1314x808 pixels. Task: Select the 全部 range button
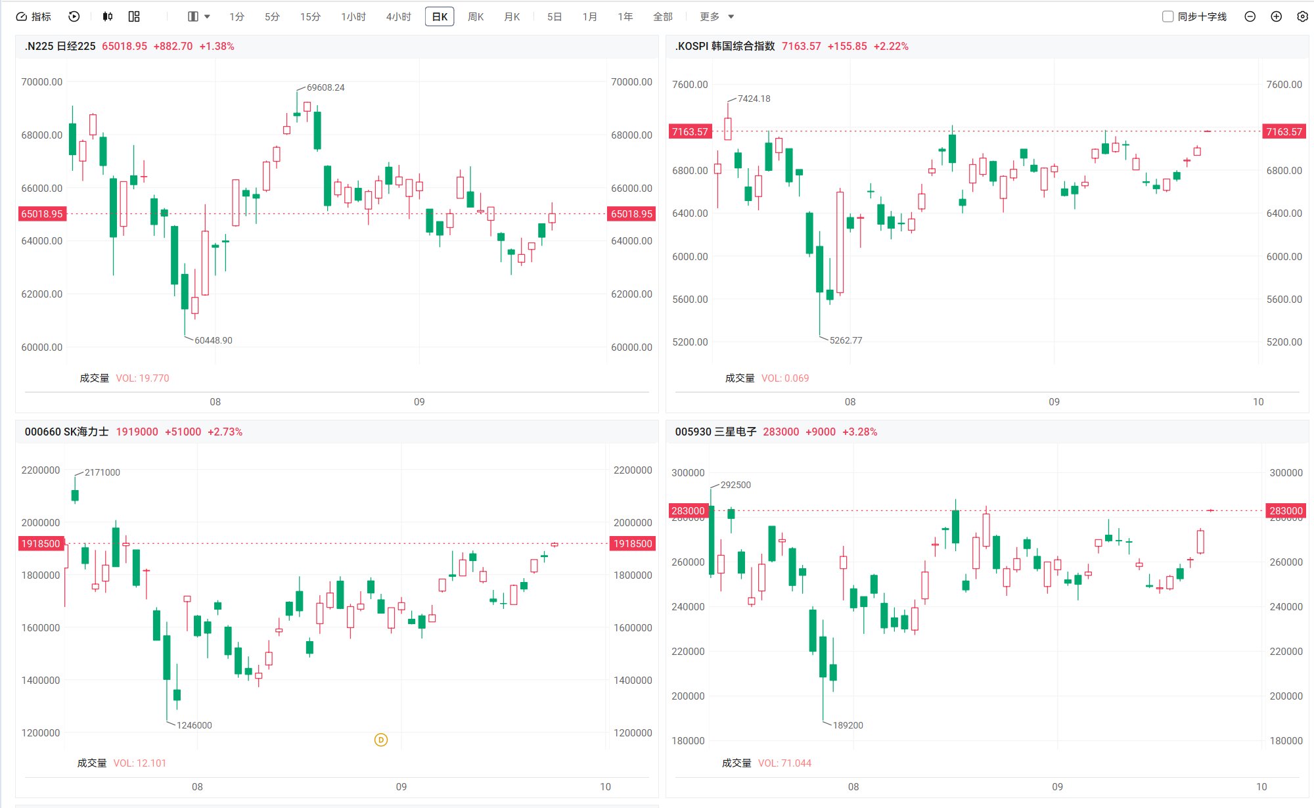[662, 16]
